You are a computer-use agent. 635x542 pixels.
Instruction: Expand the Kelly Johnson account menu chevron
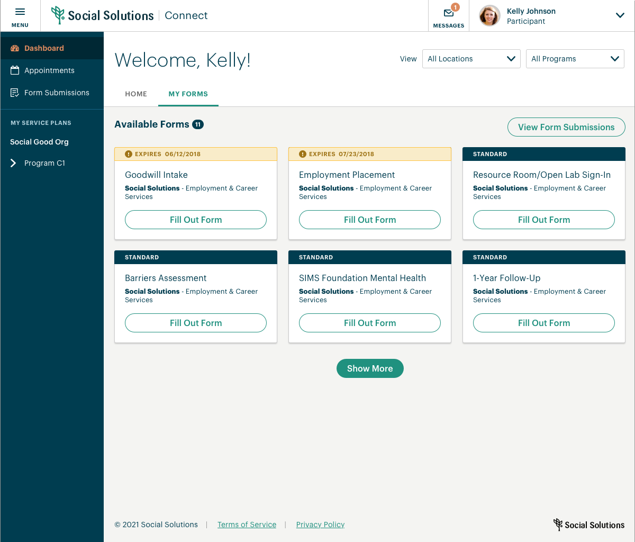(620, 15)
